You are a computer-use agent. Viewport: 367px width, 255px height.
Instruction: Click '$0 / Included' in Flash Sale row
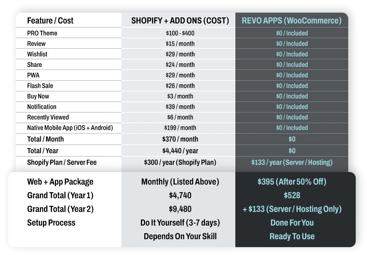tap(292, 86)
